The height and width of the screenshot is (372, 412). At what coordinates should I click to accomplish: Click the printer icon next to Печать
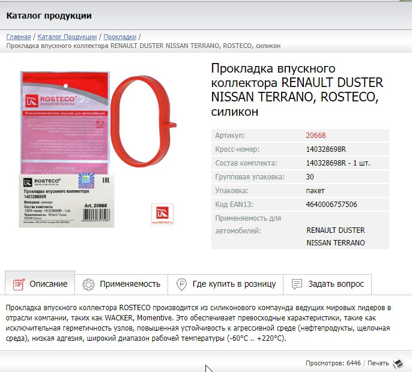[x=398, y=364]
